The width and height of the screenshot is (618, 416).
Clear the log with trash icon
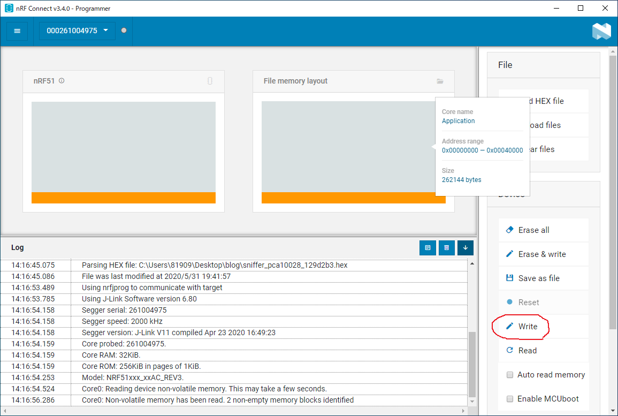tap(447, 248)
